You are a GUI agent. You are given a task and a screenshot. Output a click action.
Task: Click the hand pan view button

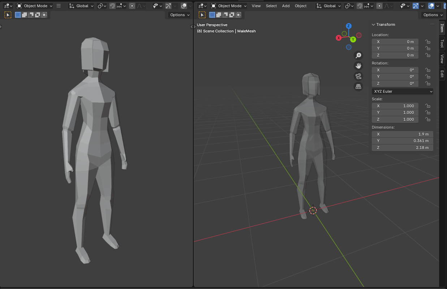point(358,66)
